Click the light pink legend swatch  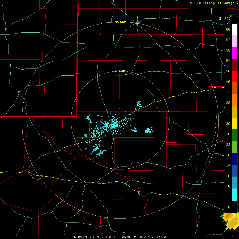click(x=234, y=41)
